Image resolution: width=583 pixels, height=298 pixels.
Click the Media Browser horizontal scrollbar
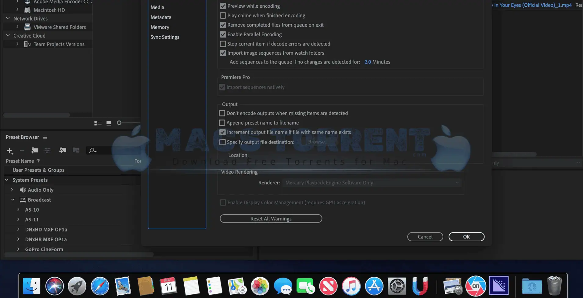37,115
